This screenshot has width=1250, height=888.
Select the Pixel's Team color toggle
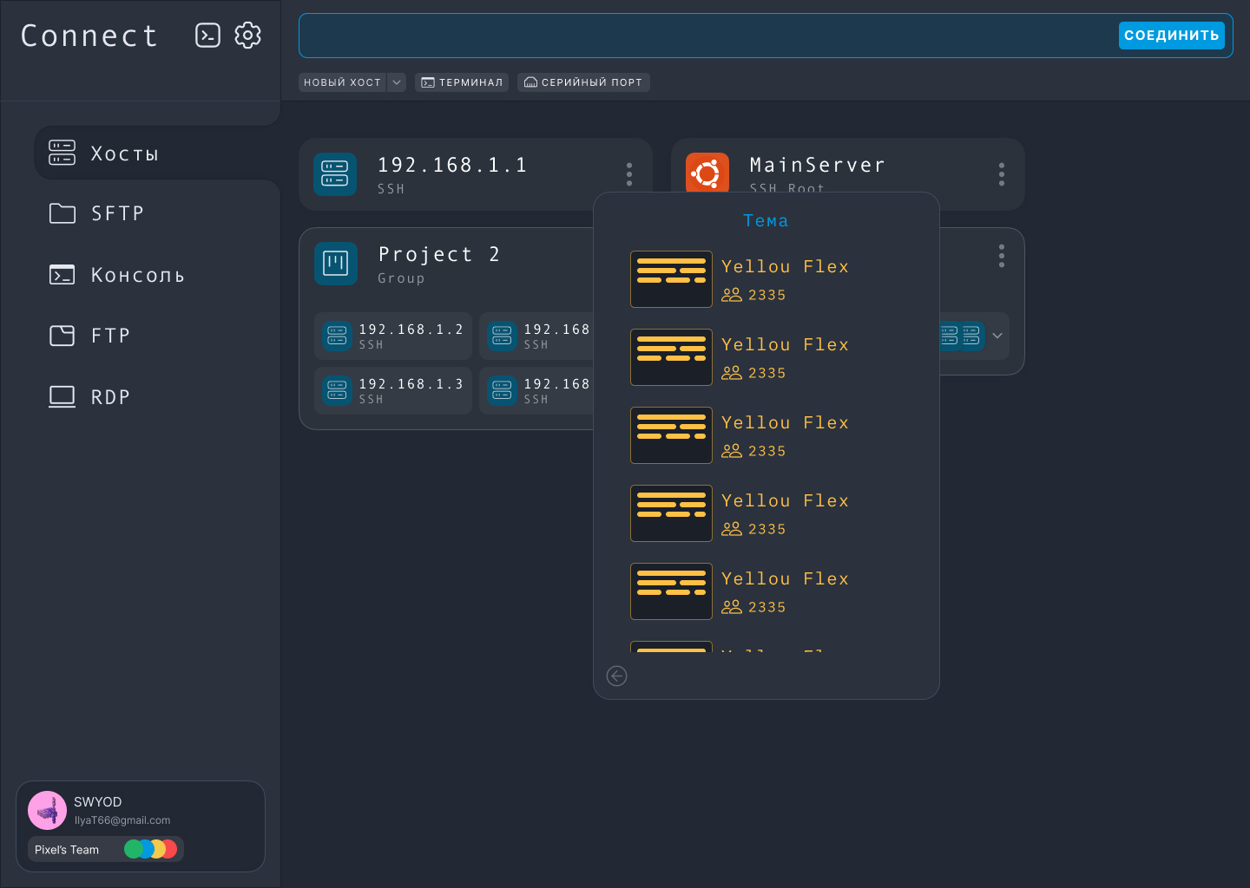pyautogui.click(x=151, y=849)
